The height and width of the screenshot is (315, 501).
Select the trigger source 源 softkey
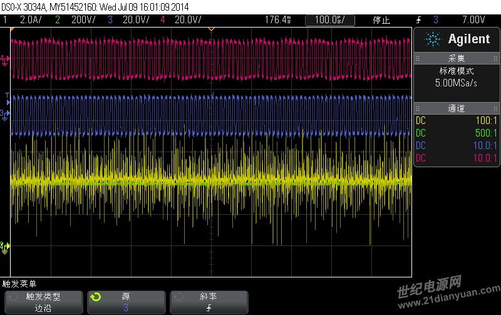127,302
